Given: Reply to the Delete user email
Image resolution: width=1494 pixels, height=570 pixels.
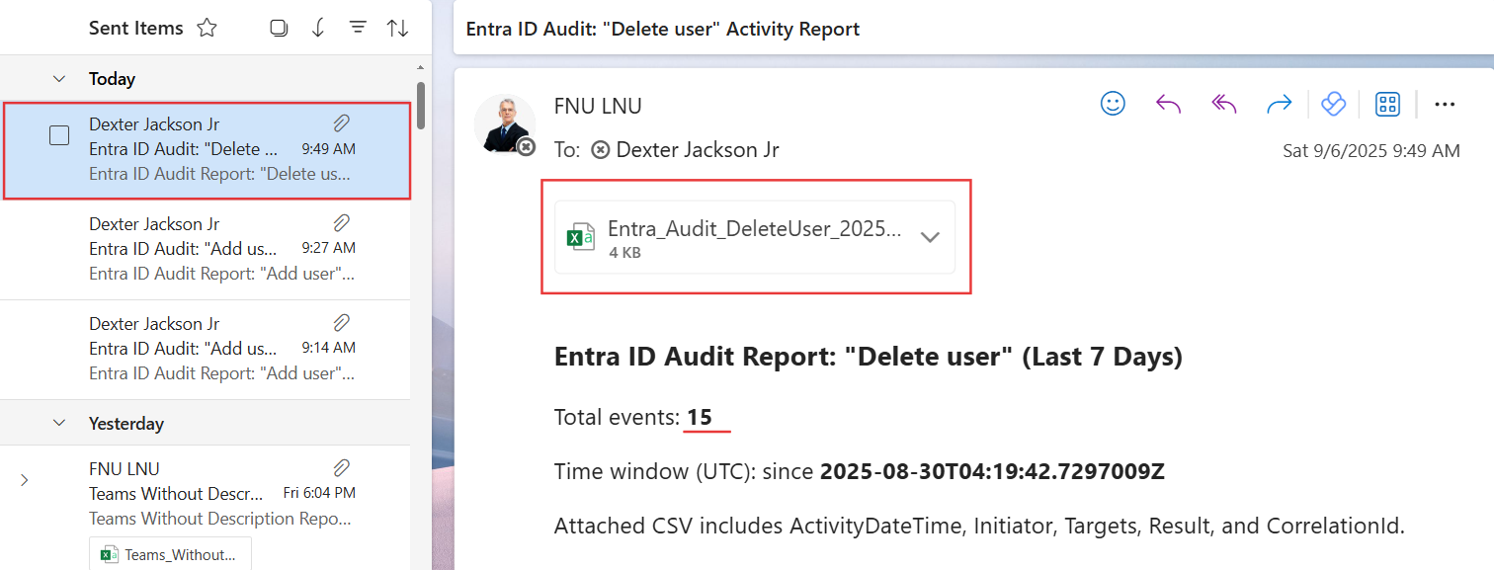Looking at the screenshot, I should coord(1169,104).
